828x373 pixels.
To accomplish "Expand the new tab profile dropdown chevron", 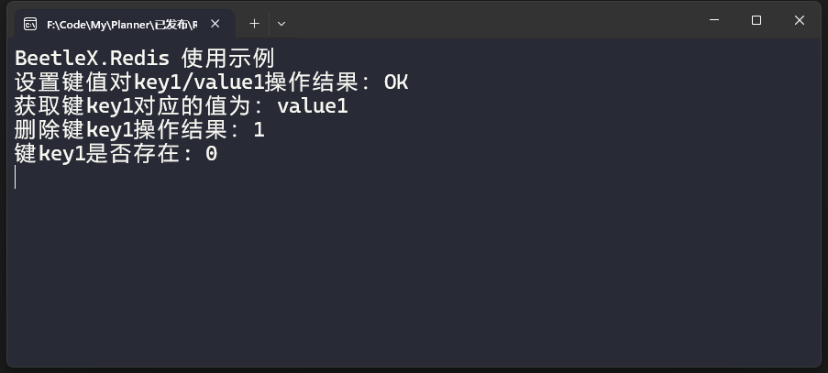I will coord(282,23).
